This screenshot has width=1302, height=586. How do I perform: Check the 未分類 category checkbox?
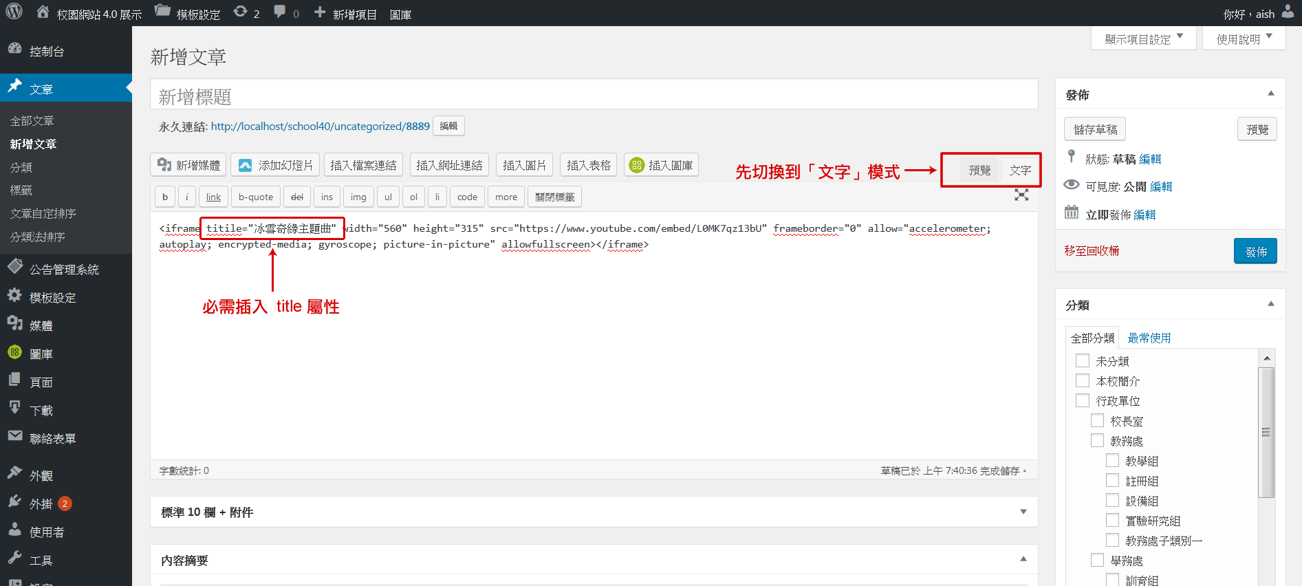click(1083, 360)
